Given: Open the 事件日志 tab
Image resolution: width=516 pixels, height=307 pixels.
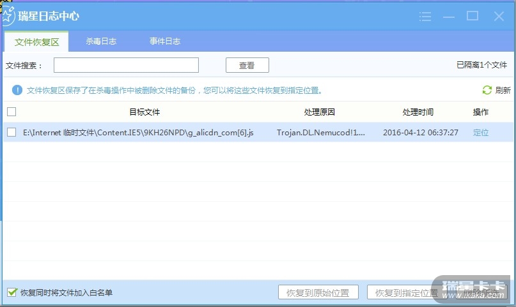Looking at the screenshot, I should (x=165, y=41).
